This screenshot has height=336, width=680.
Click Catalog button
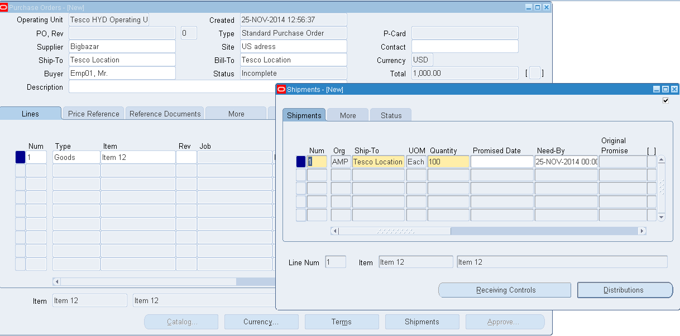click(x=181, y=322)
